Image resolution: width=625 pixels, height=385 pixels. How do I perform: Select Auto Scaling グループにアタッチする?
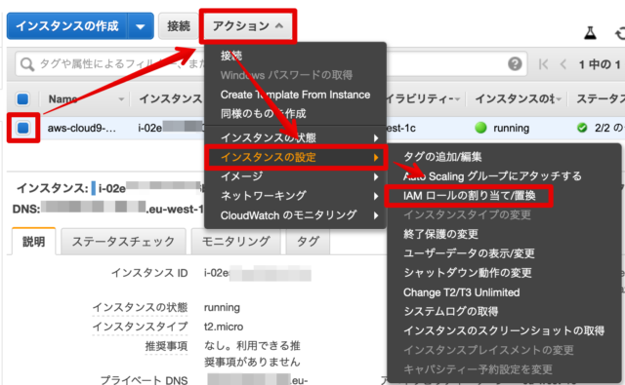click(x=492, y=176)
